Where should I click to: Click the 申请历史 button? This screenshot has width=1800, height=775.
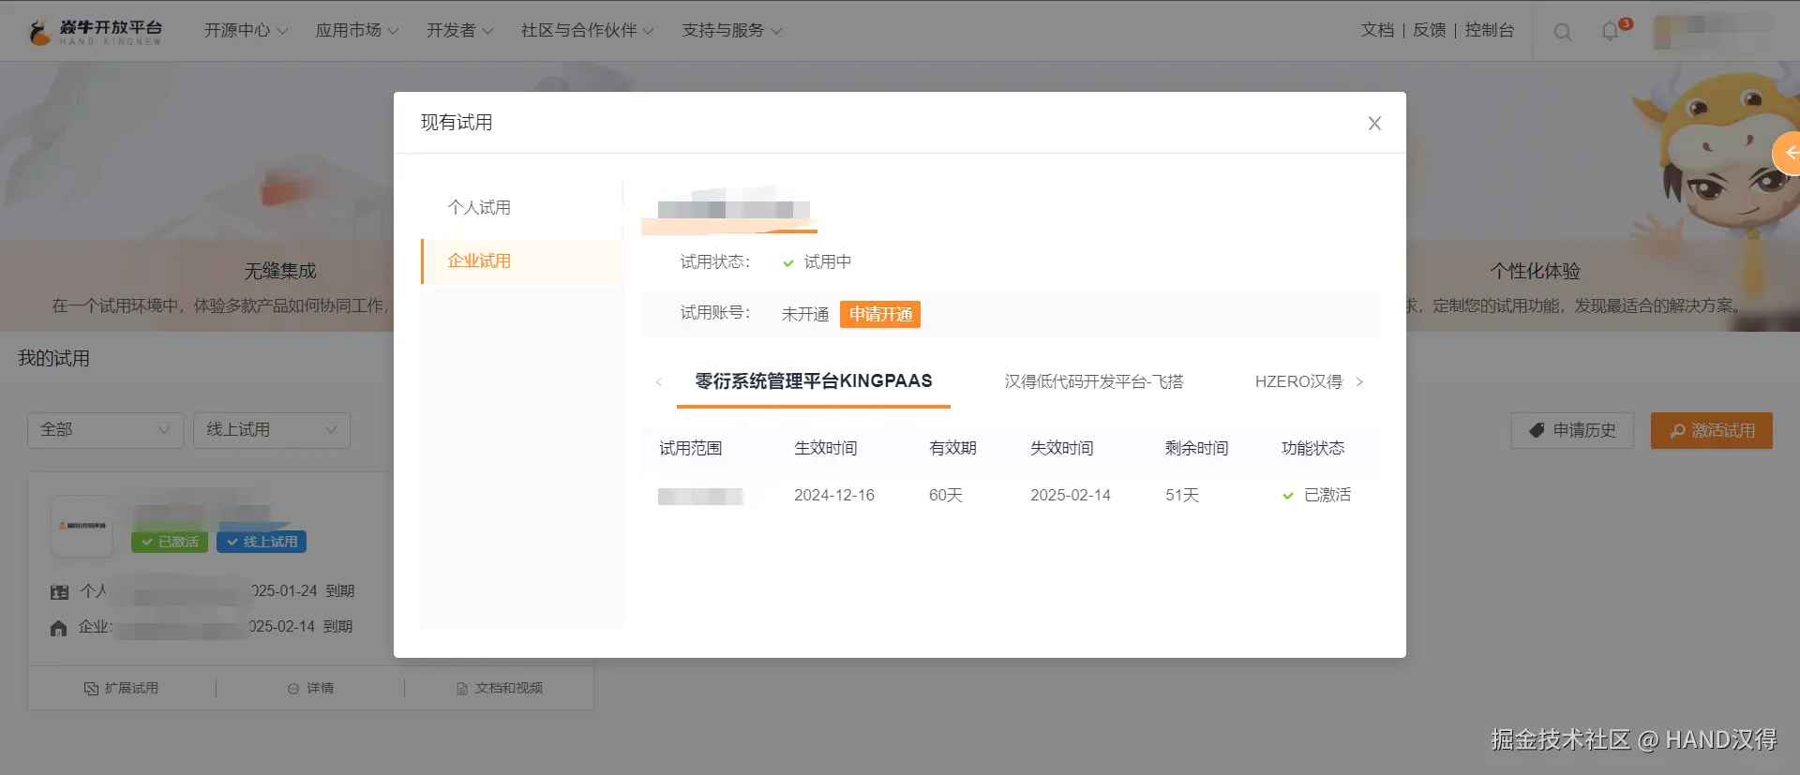[x=1572, y=430]
